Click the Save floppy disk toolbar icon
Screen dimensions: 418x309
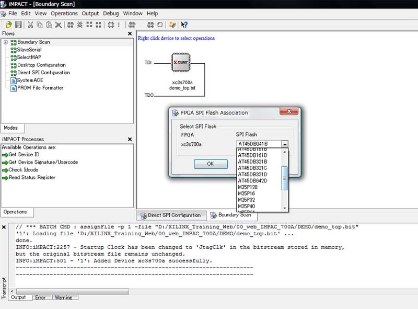tap(18, 25)
